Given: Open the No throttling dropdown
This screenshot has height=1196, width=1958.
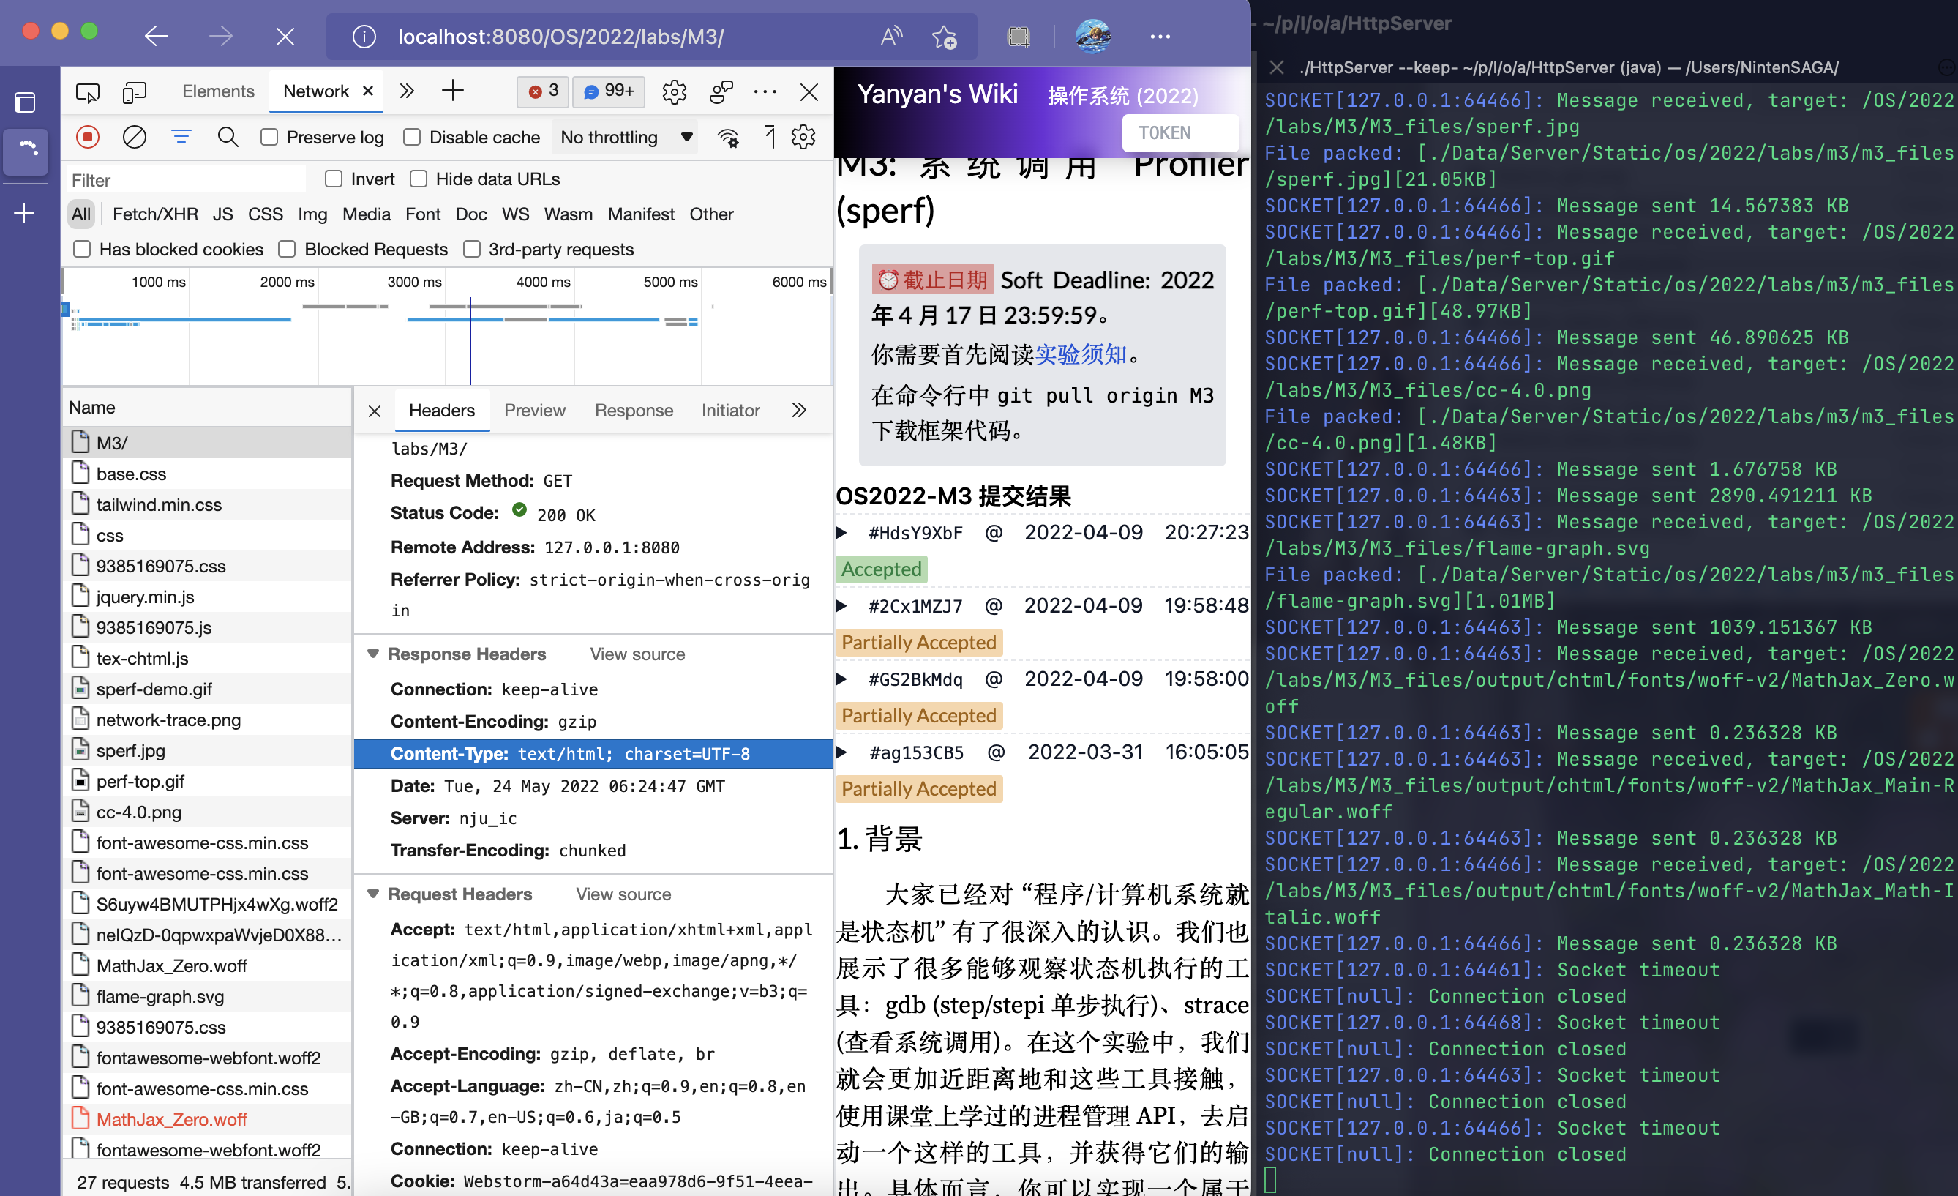Looking at the screenshot, I should 626,138.
